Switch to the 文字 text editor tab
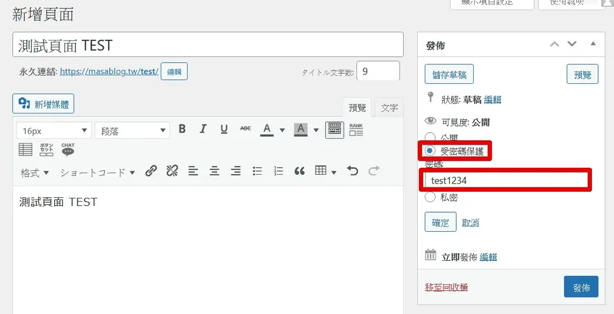This screenshot has width=614, height=314. (x=389, y=107)
